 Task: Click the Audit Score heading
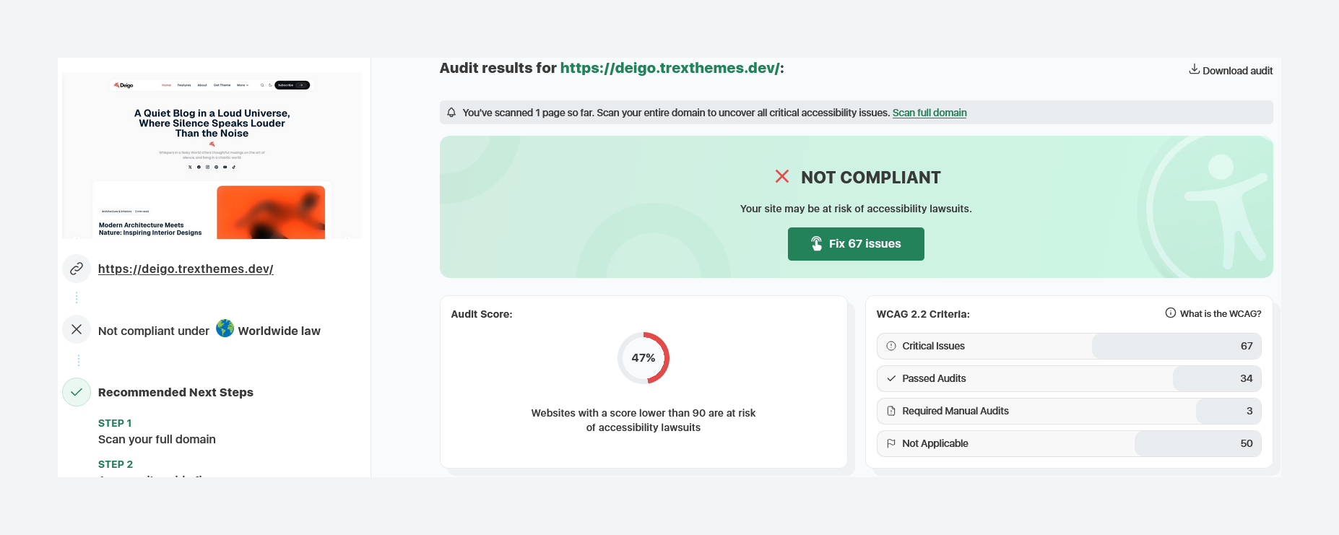coord(482,314)
